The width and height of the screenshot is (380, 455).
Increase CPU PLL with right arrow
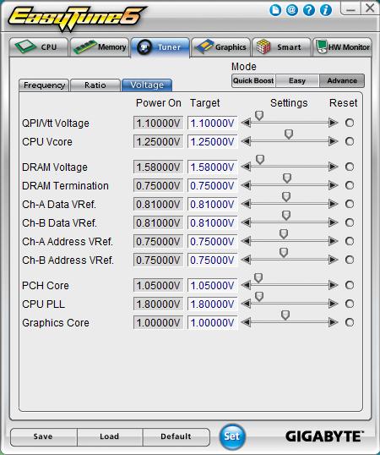pos(334,304)
